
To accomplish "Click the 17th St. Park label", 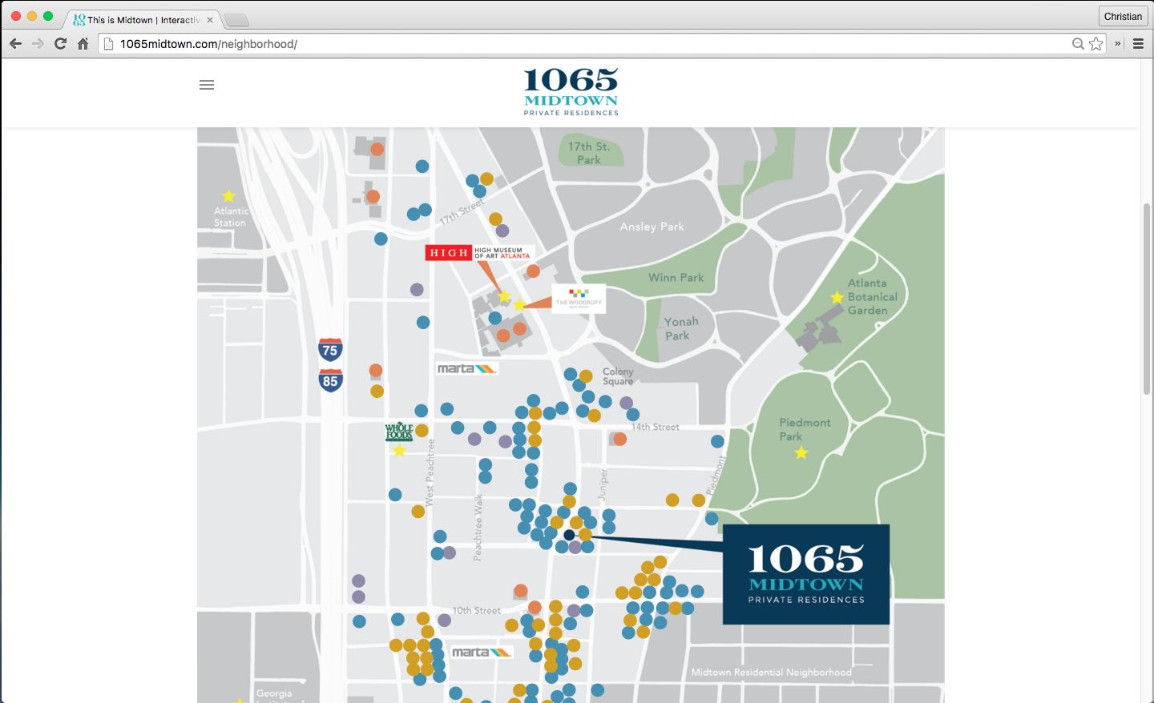I will click(x=589, y=153).
